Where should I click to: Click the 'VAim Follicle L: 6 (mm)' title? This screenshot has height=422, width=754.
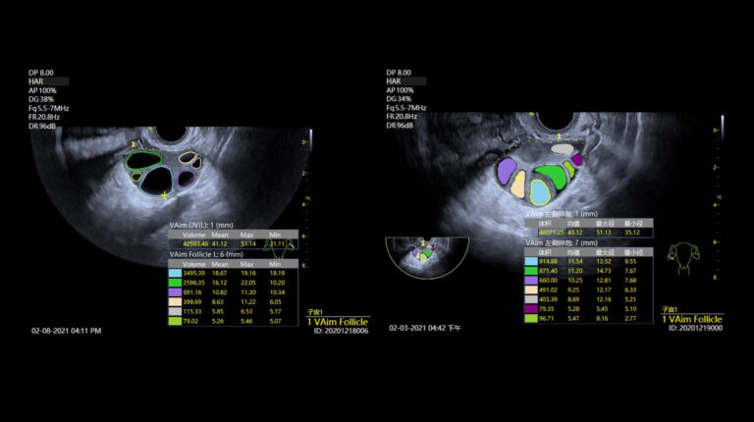206,254
